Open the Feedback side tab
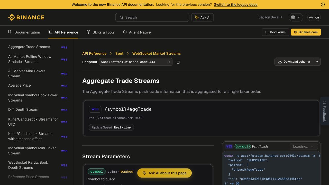The height and width of the screenshot is (185, 329). click(x=324, y=111)
